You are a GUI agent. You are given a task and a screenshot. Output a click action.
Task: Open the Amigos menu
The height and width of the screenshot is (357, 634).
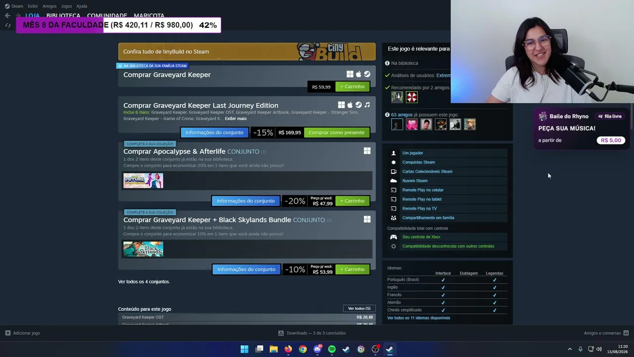coord(50,6)
